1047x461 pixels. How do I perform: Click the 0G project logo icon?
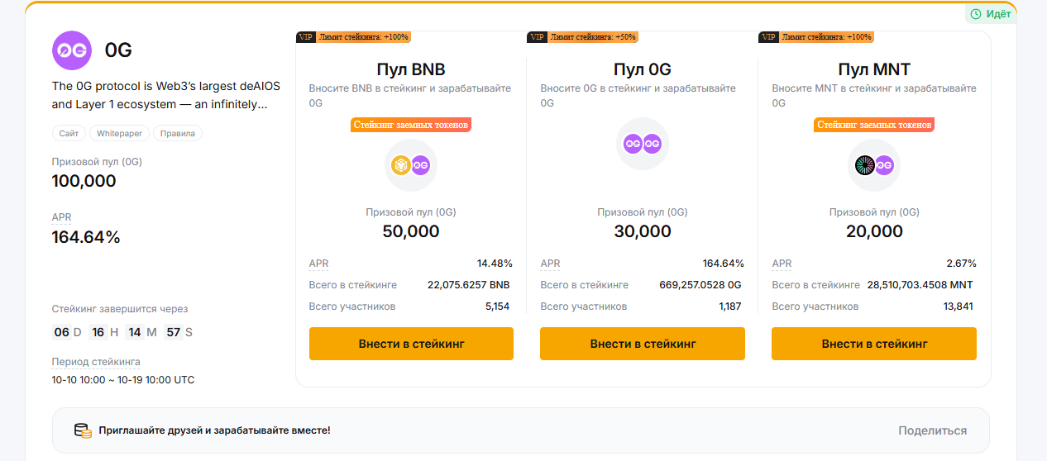[72, 50]
